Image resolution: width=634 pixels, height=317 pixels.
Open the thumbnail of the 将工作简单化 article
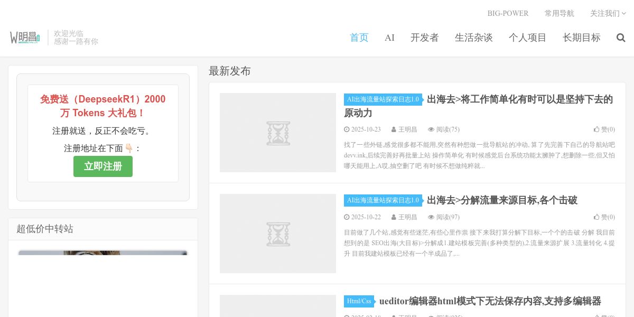pyautogui.click(x=278, y=133)
